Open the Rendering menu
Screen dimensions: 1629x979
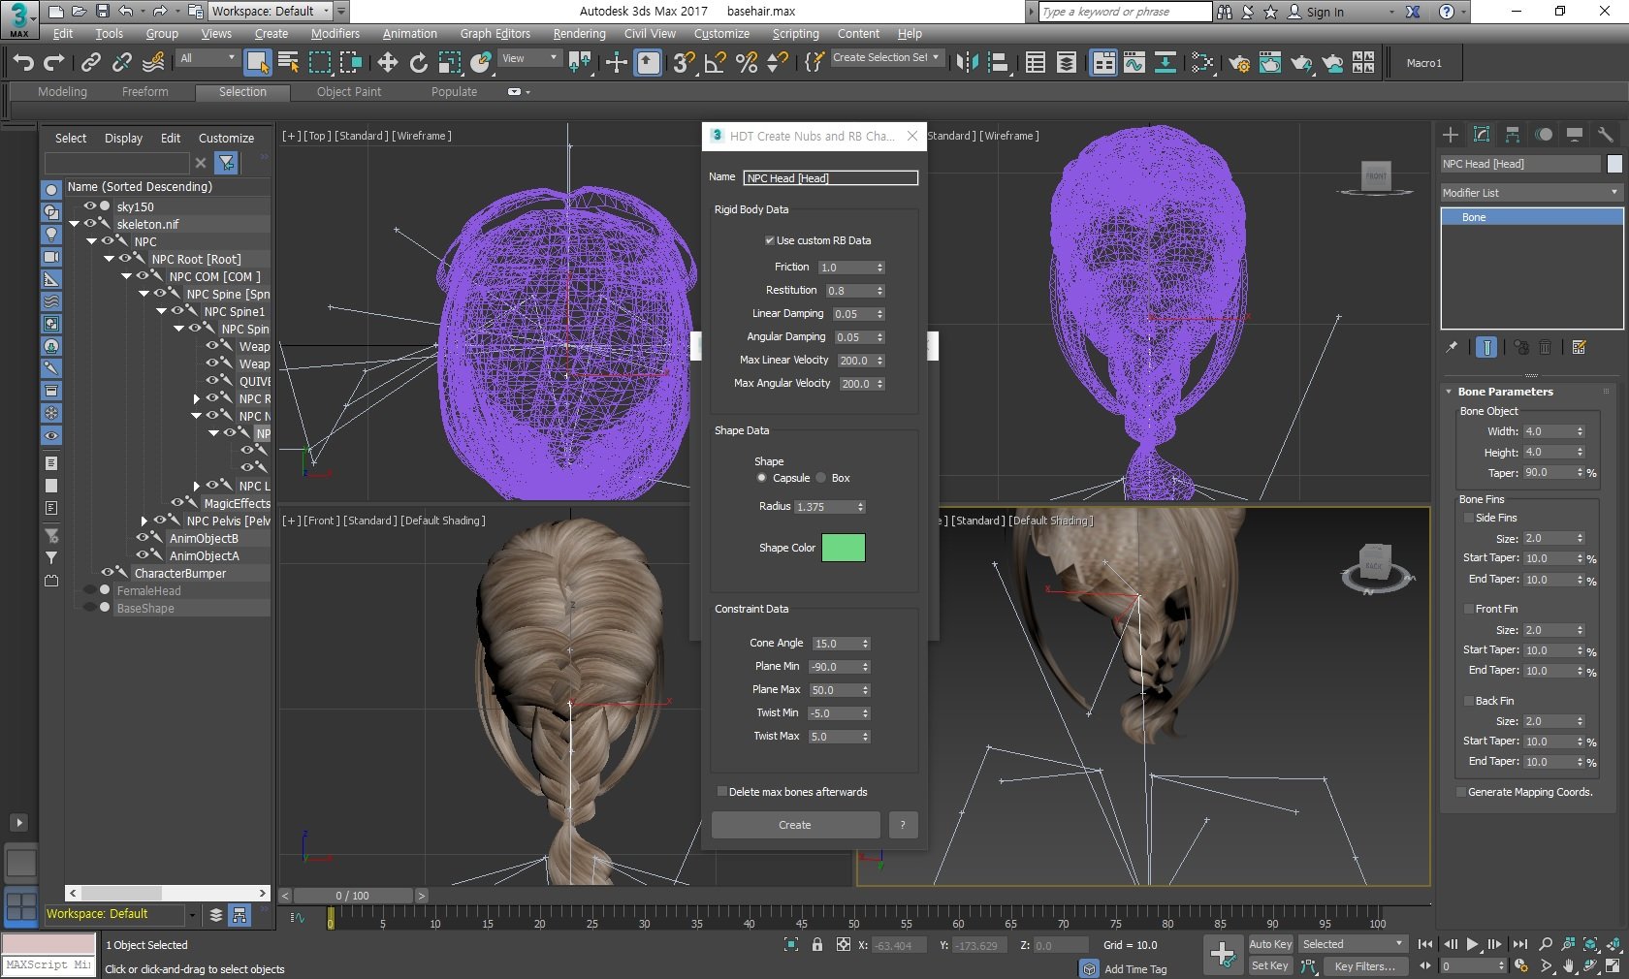point(579,33)
